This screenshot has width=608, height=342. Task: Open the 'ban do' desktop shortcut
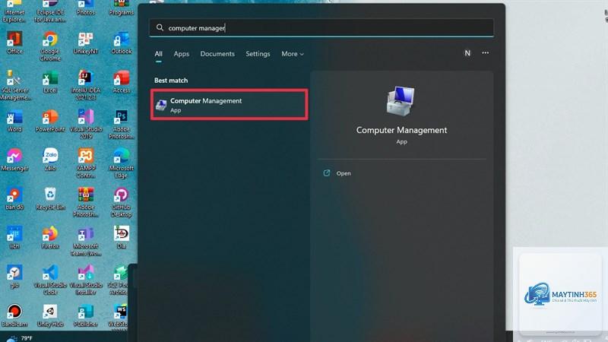[14, 198]
